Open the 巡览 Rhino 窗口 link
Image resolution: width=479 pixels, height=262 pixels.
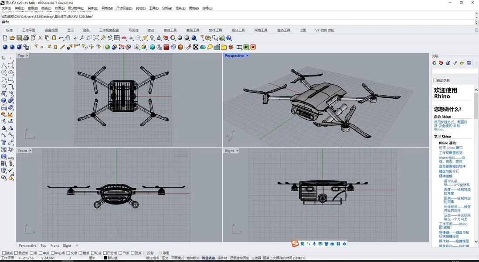coord(451,148)
